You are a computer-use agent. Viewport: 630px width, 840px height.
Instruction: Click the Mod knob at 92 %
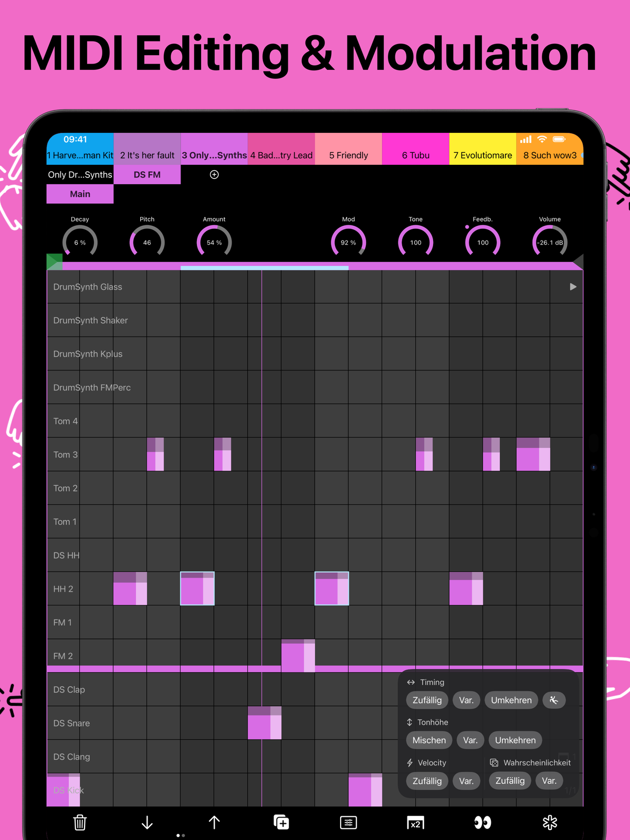(349, 242)
